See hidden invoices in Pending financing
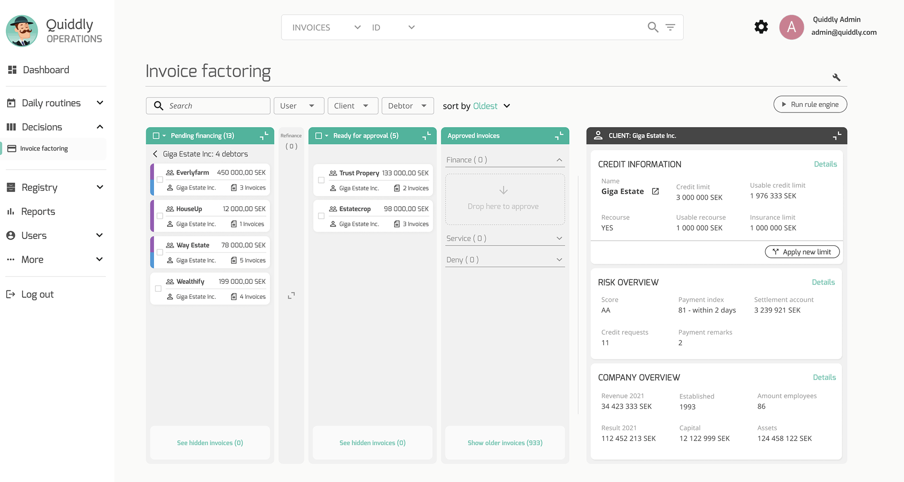The image size is (904, 482). pyautogui.click(x=210, y=442)
